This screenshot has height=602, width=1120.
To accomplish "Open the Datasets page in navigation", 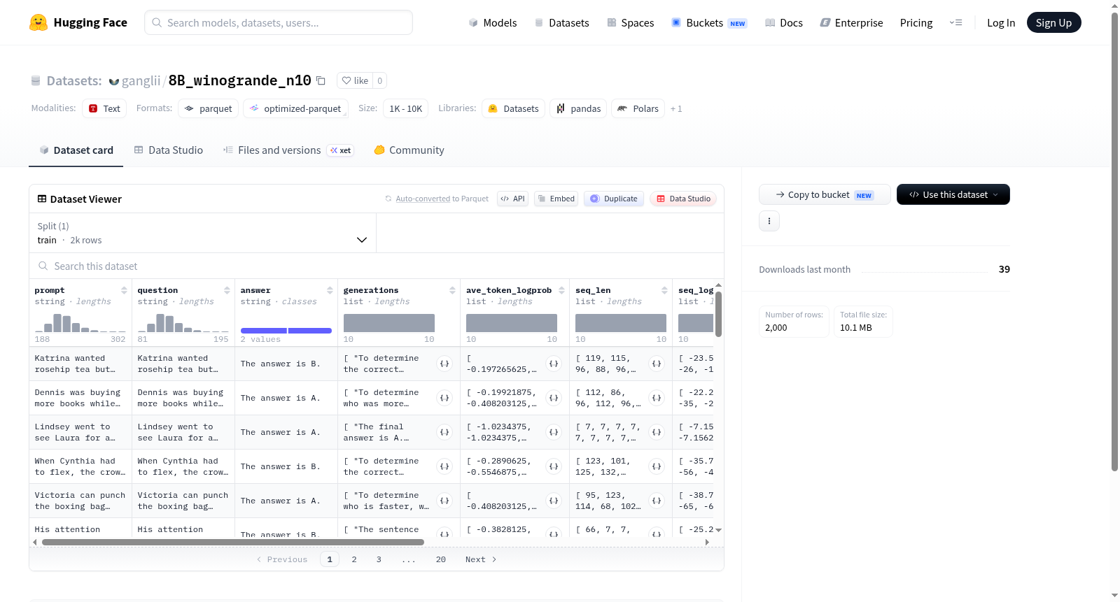I will pyautogui.click(x=561, y=22).
